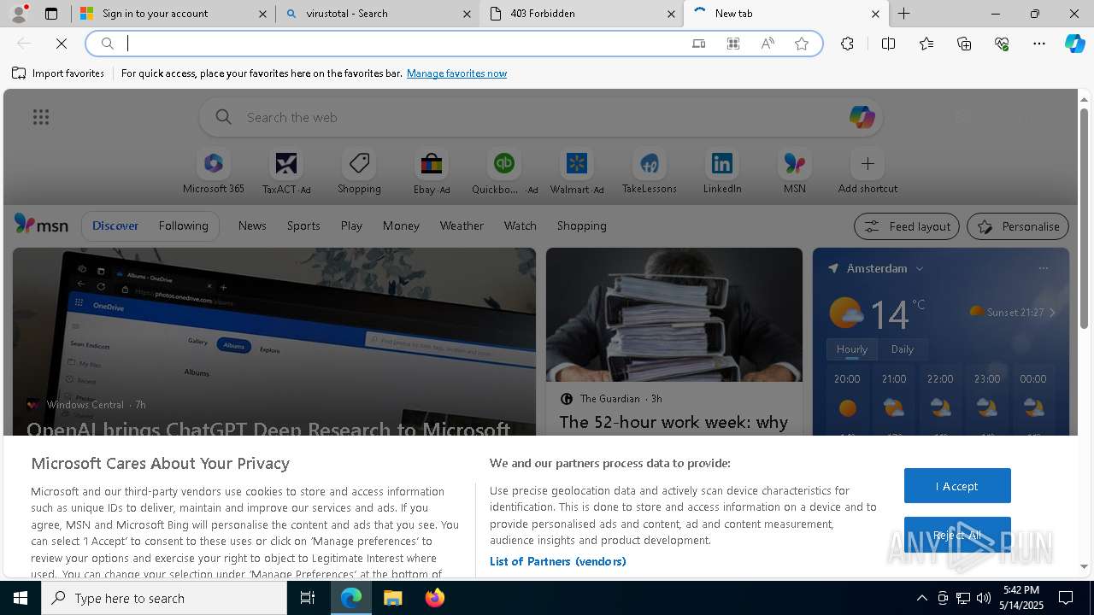Open the Feed layout options
1094x615 pixels.
(x=906, y=226)
